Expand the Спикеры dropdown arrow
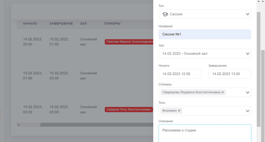Screen dimensions: 265x142 pyautogui.click(x=248, y=93)
